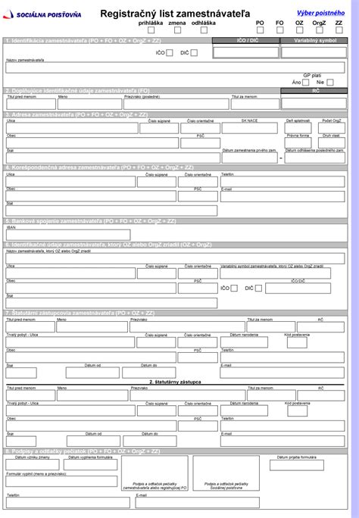The width and height of the screenshot is (359, 518).
Task: Click first statutory representative's Dátum od field
Action: pyautogui.click(x=92, y=373)
